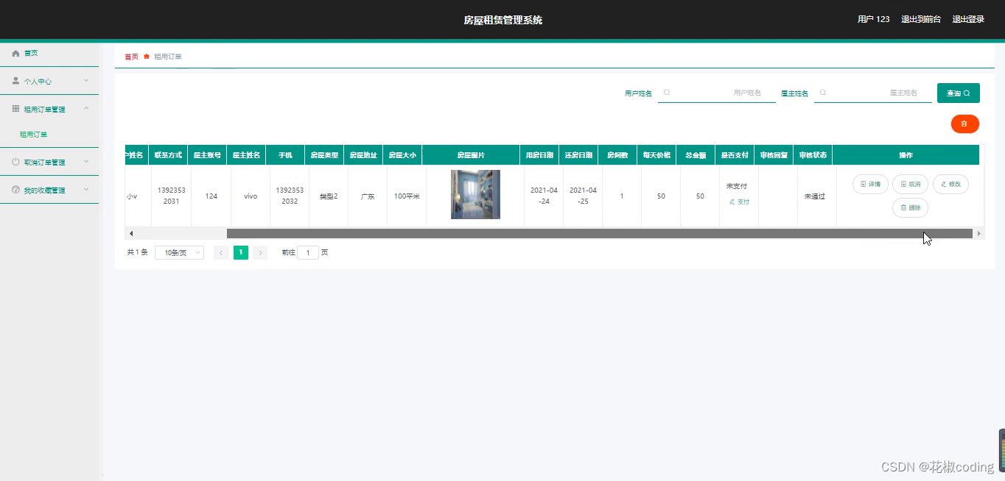1005x481 pixels.
Task: Click the 100平米 size cell
Action: pyautogui.click(x=407, y=196)
